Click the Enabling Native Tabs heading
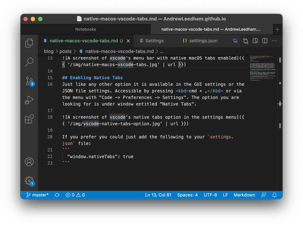The width and height of the screenshot is (303, 226). [x=92, y=78]
